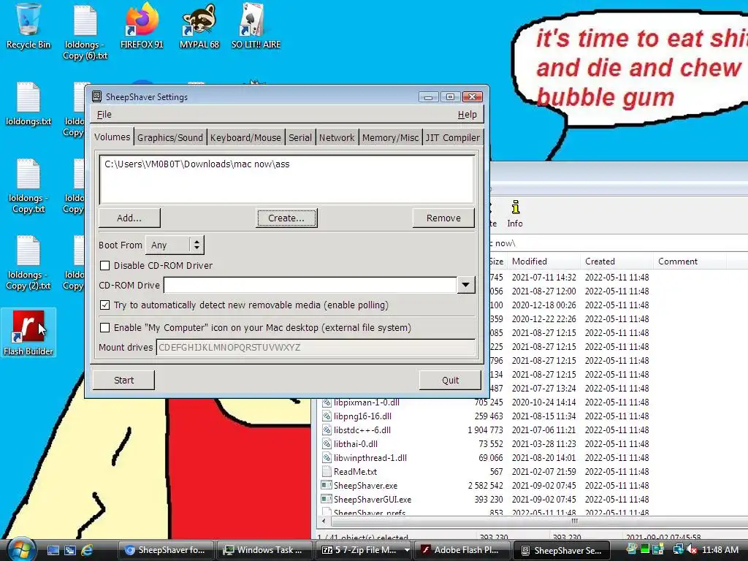Viewport: 748px width, 561px height.
Task: Click the Quit button
Action: point(450,380)
